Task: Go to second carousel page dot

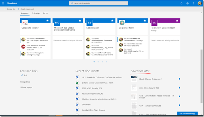Action: 98,62
